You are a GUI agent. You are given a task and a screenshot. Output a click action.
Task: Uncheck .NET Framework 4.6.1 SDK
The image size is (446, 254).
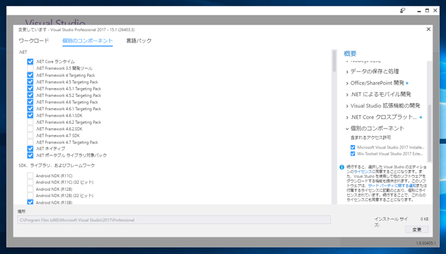30,116
